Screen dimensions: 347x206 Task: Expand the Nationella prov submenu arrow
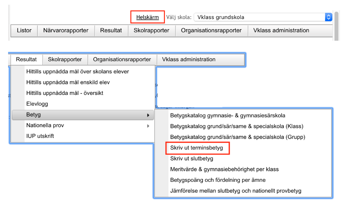pos(148,126)
